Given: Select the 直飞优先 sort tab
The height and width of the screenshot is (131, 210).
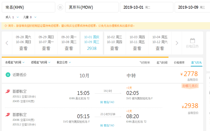Looking at the screenshot, I should [x=196, y=63].
